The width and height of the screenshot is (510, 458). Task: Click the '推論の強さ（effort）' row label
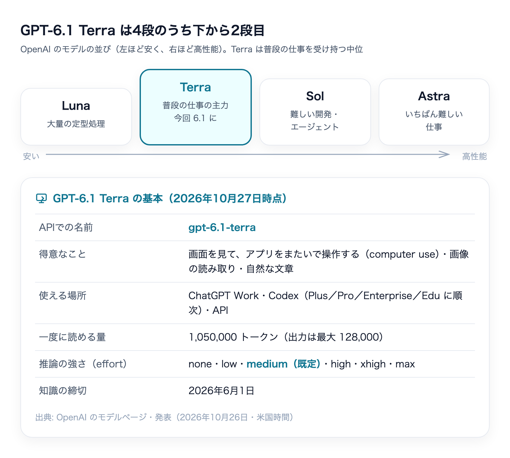[83, 364]
